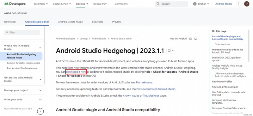Open Preview builds of Android Studio link

point(156,89)
